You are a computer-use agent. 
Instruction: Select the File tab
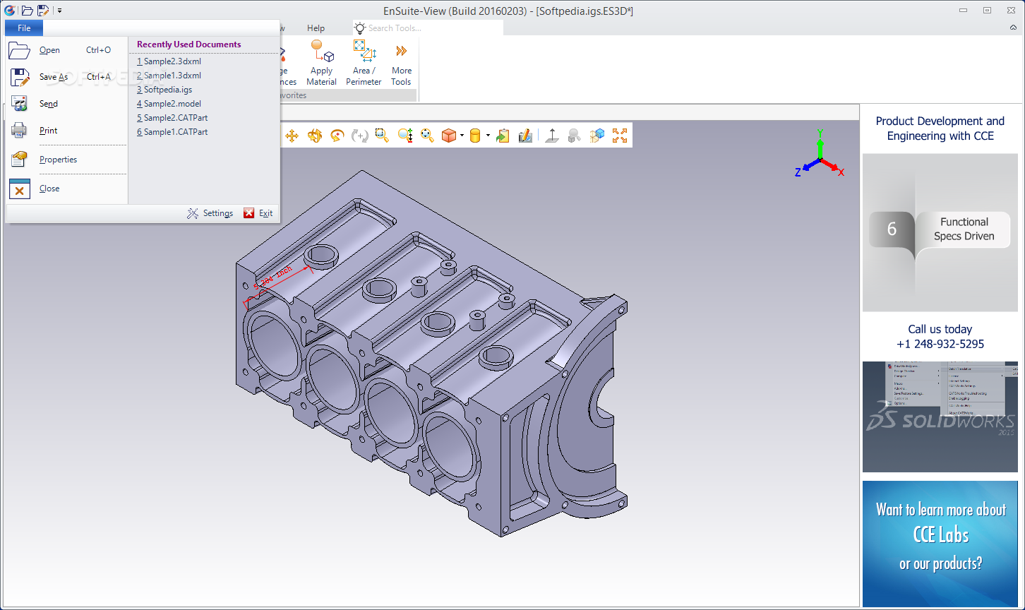click(24, 28)
